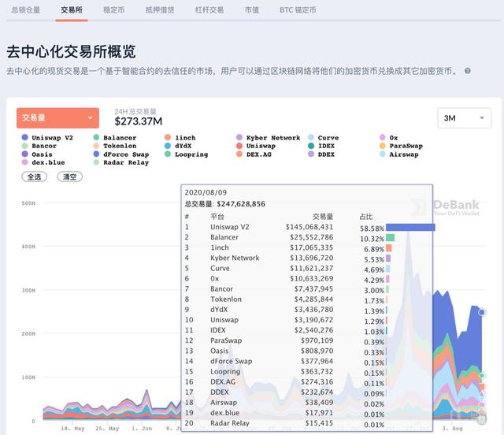Image resolution: width=504 pixels, height=435 pixels.
Task: Click the Balancer tooltip row name
Action: coord(224,237)
